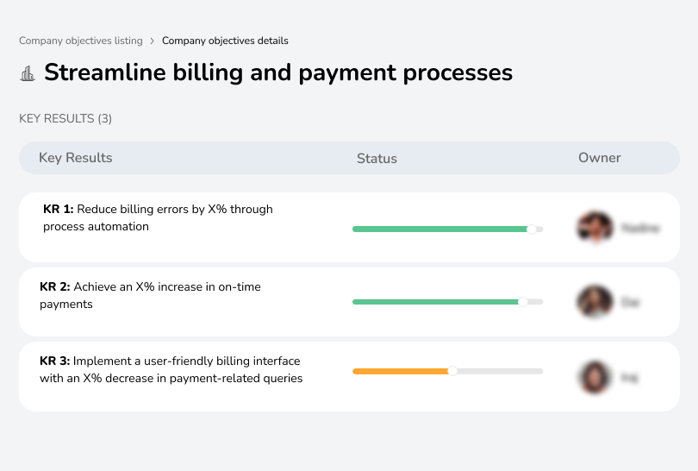The image size is (698, 471).
Task: Click the Status column header
Action: (x=377, y=158)
